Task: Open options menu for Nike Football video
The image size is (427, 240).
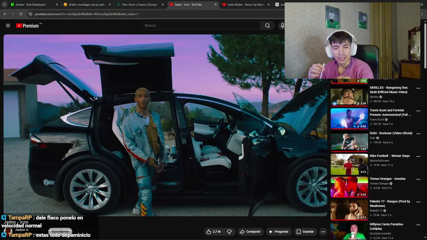Action: pyautogui.click(x=418, y=156)
